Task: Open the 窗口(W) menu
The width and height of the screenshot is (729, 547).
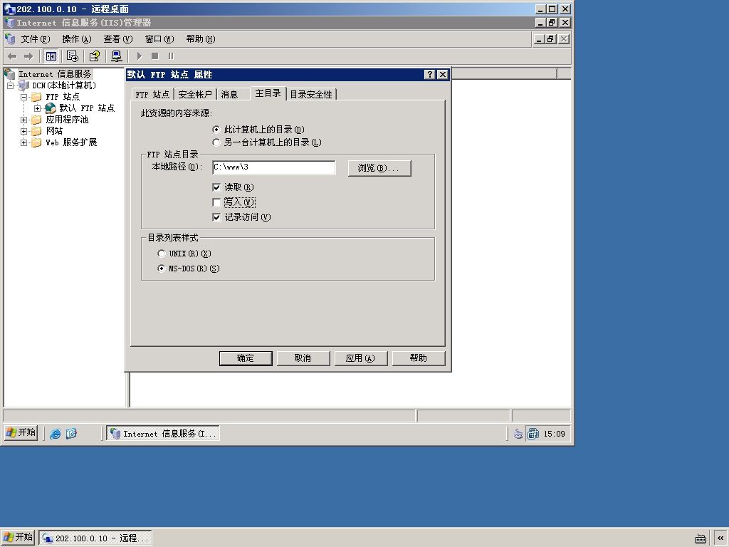Action: 159,39
